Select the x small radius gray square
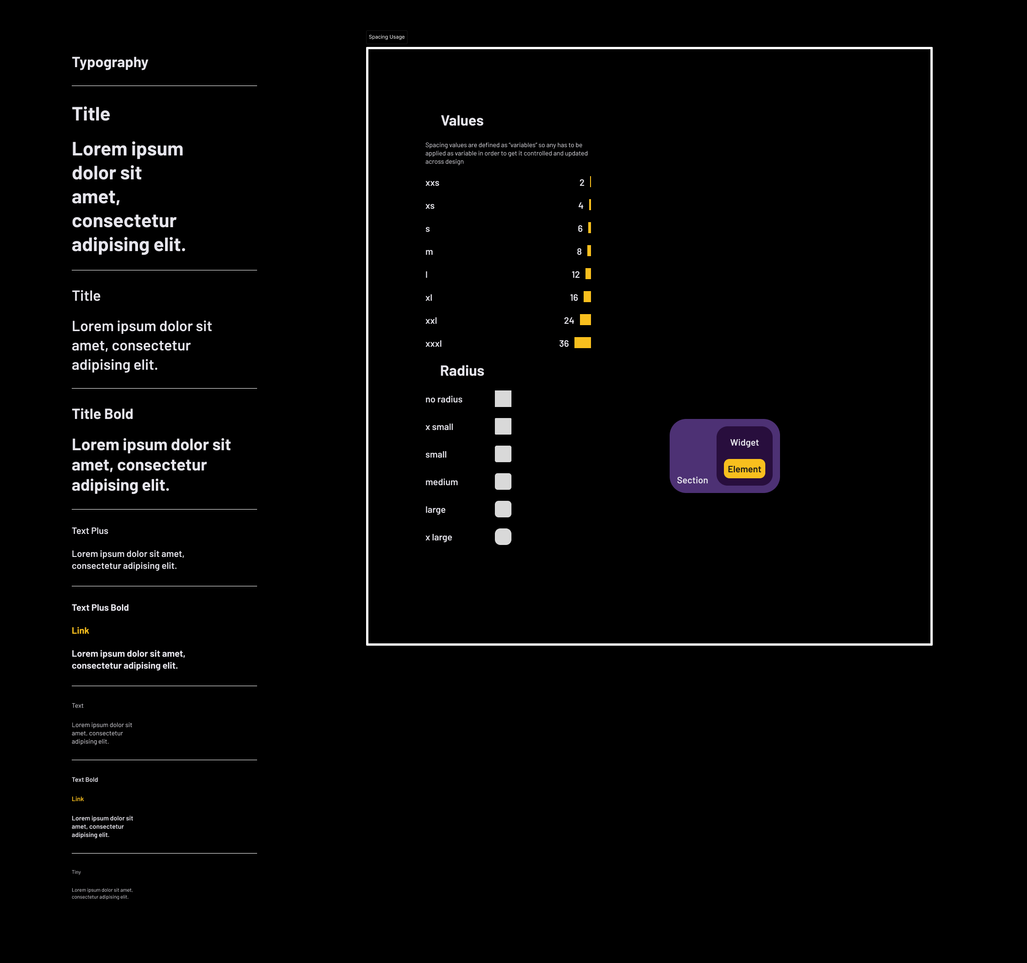 pyautogui.click(x=503, y=427)
